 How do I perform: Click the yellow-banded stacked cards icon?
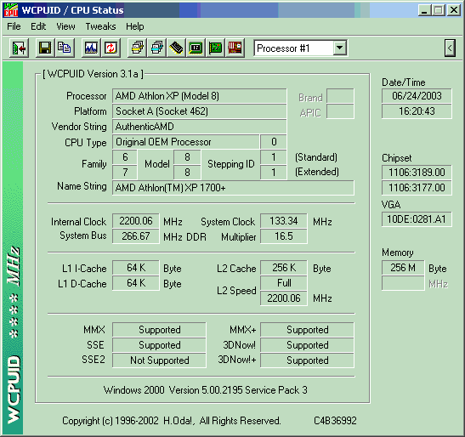tap(138, 48)
